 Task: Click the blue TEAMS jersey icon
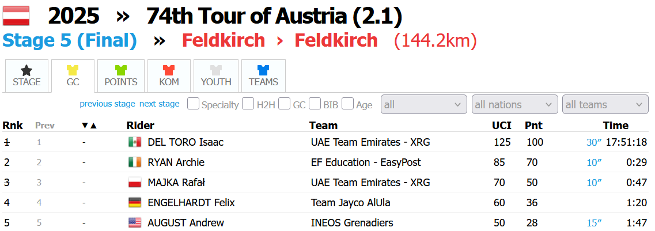[263, 71]
